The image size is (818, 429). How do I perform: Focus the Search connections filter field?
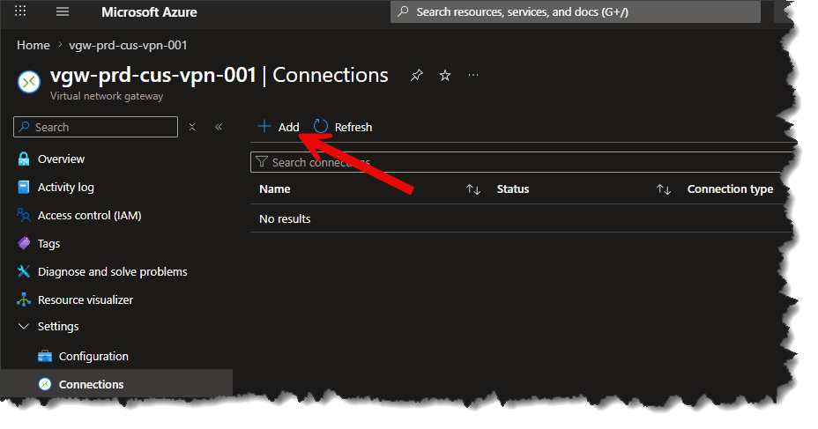522,162
